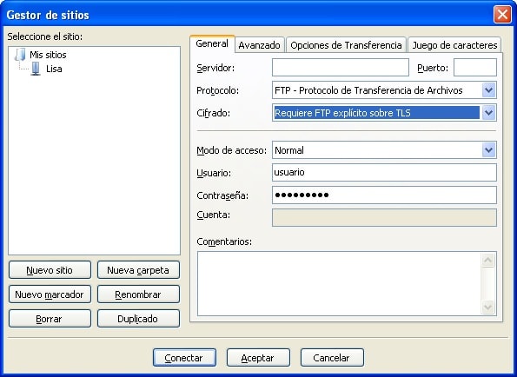Open the Juego de caracteres tab
Screen dimensions: 517x377
pyautogui.click(x=454, y=45)
